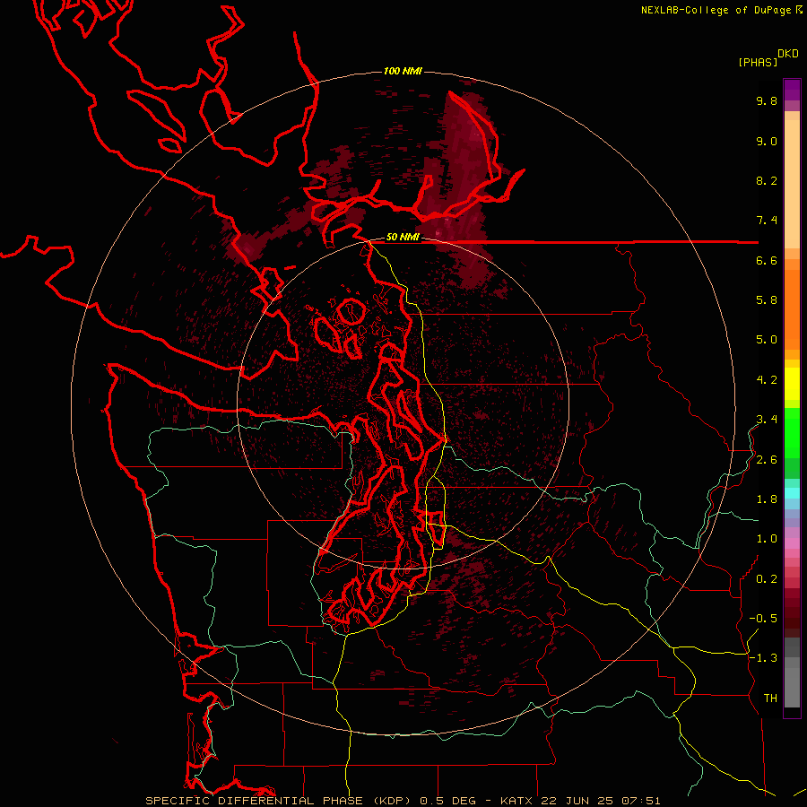Click the 2.6 value on the legend
The height and width of the screenshot is (807, 807).
pos(767,460)
